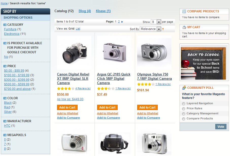The height and width of the screenshot is (156, 230).
Task: Open the Show per page dropdown
Action: click(x=156, y=22)
